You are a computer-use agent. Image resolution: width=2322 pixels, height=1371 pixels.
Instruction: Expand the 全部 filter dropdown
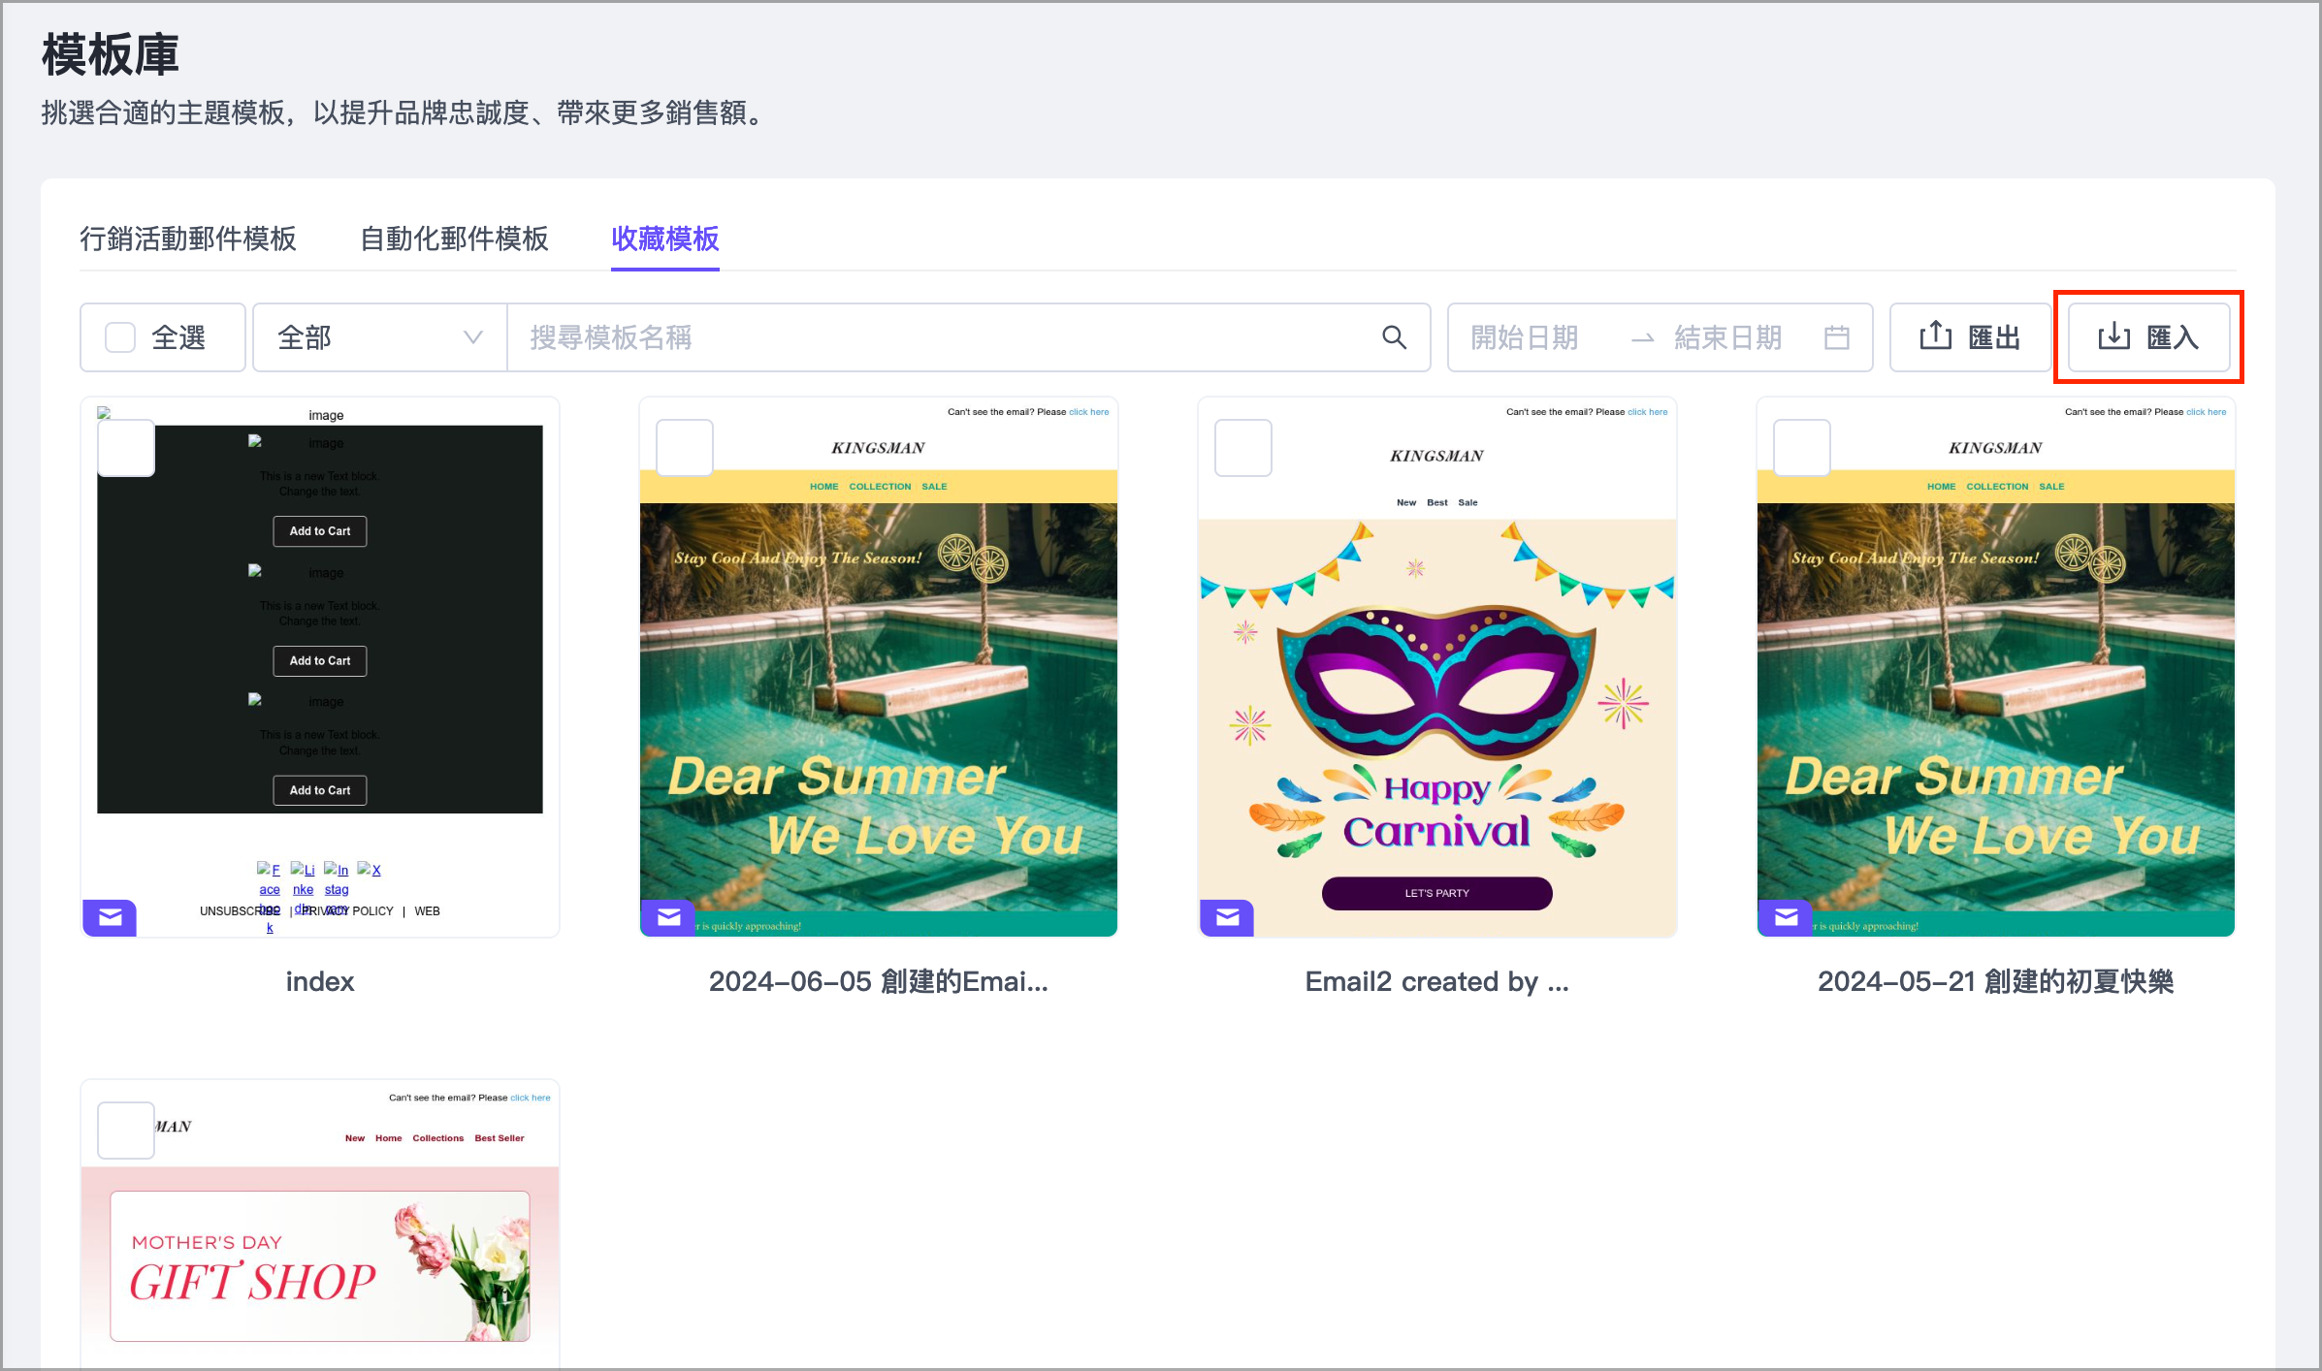point(379,337)
